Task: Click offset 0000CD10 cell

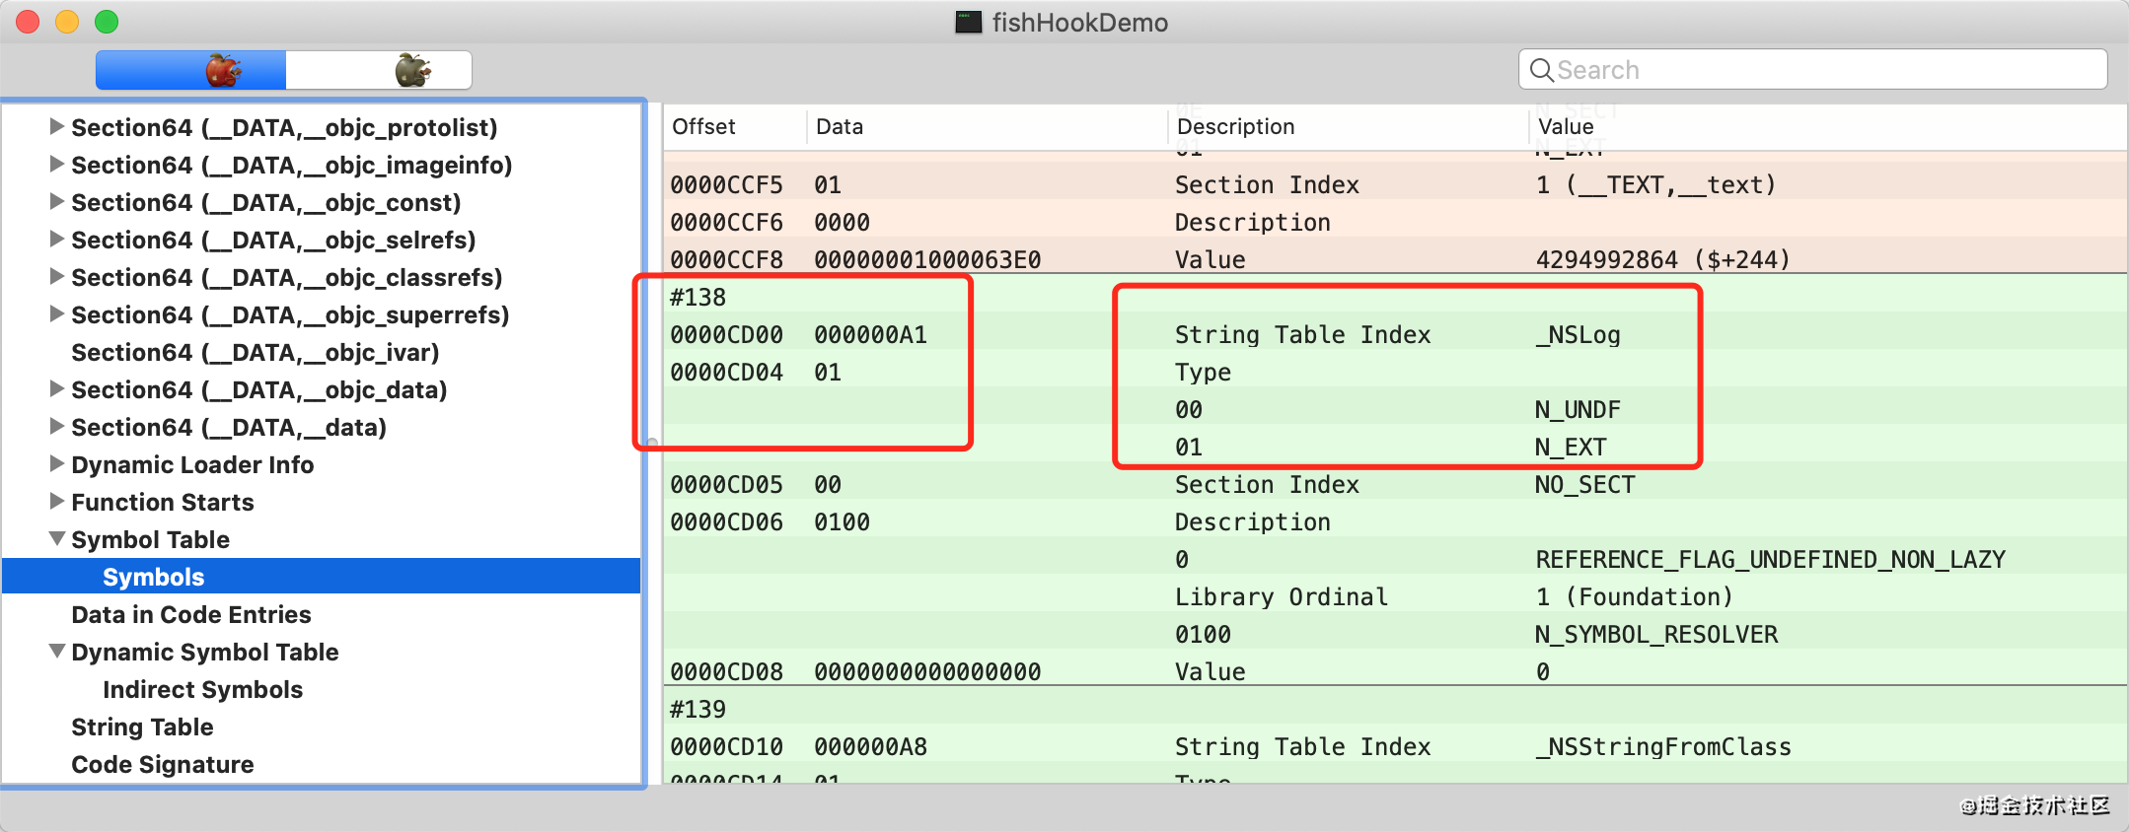Action: tap(727, 747)
